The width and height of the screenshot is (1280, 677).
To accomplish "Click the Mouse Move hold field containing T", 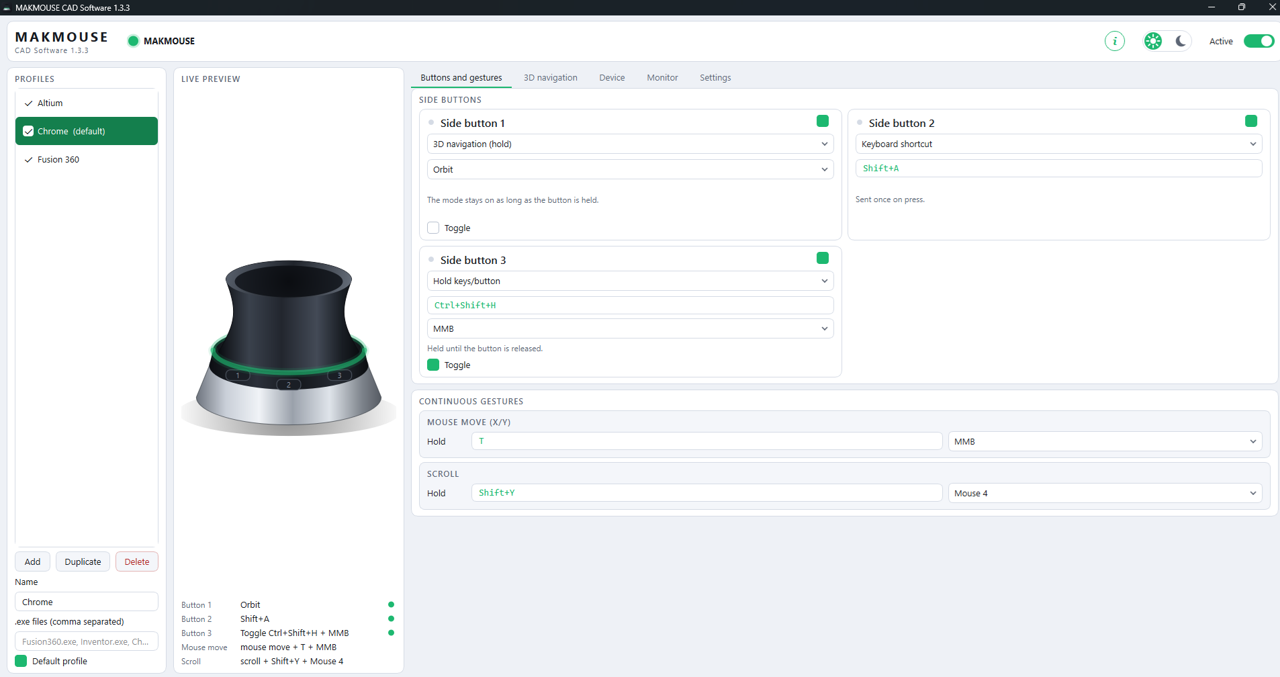I will [706, 441].
